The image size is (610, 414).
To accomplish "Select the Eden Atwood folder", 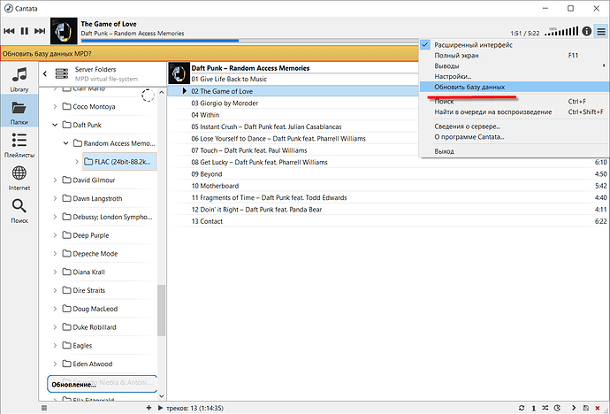I will point(88,364).
